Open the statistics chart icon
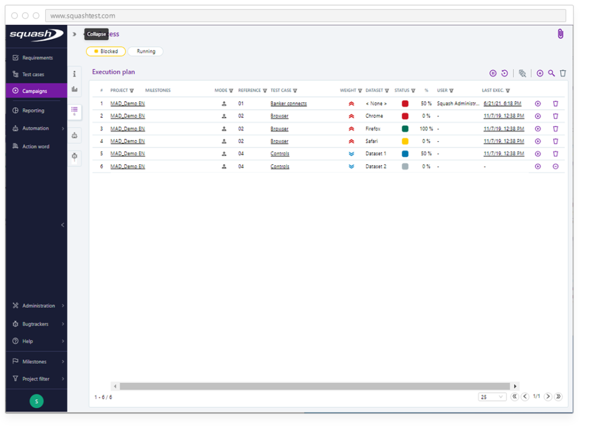Image resolution: width=592 pixels, height=431 pixels. 75,89
